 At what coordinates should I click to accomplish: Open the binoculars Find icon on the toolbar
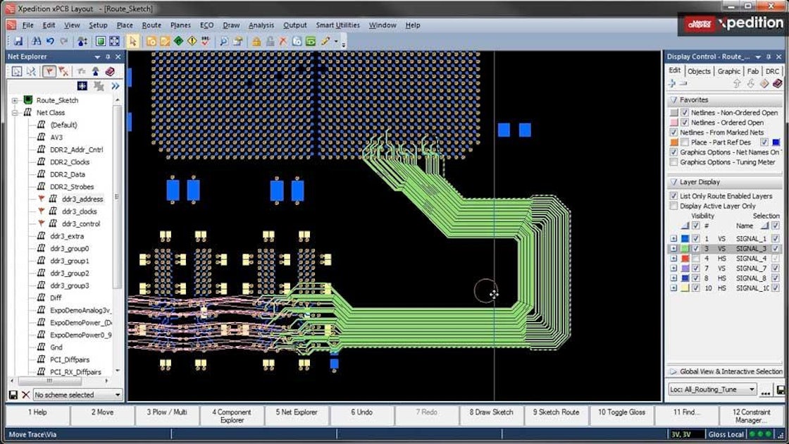(36, 40)
